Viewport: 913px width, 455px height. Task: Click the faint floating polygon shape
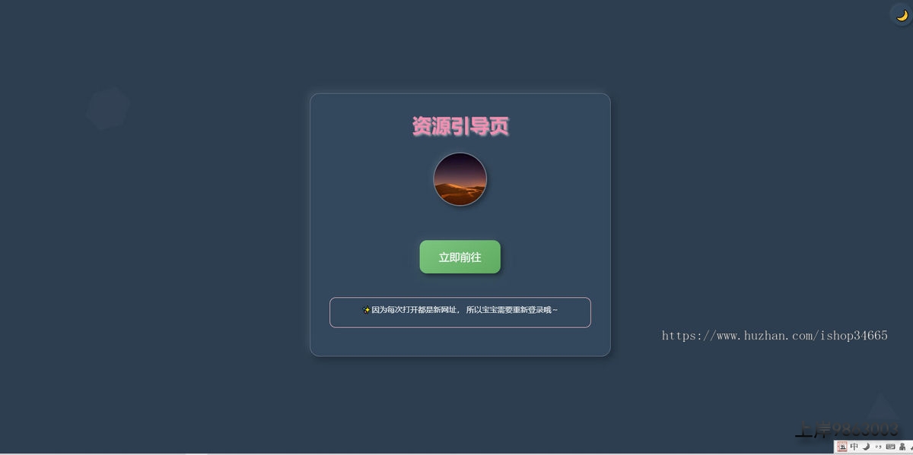pos(107,109)
